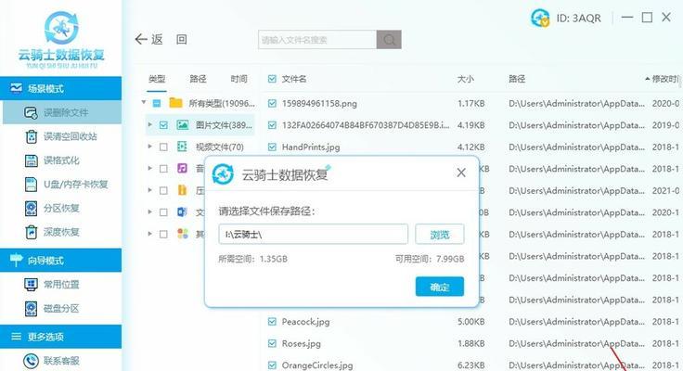Switch to the 时间 tab
Image resolution: width=683 pixels, height=371 pixels.
[238, 79]
